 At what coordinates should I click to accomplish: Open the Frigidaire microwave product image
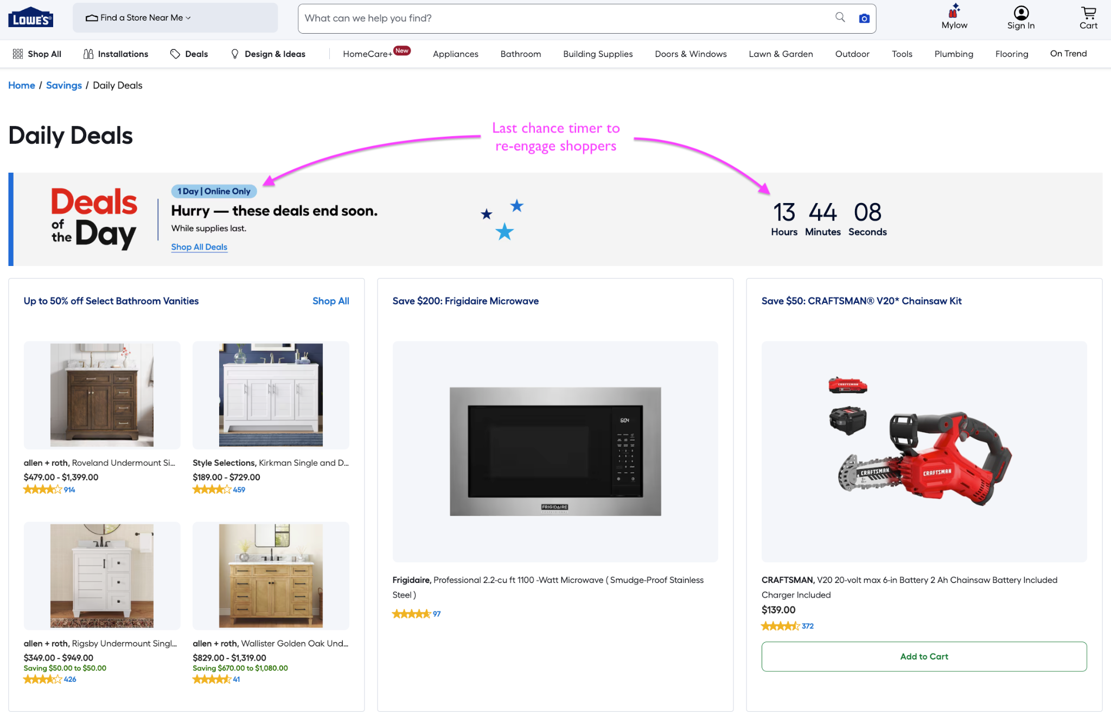(555, 451)
